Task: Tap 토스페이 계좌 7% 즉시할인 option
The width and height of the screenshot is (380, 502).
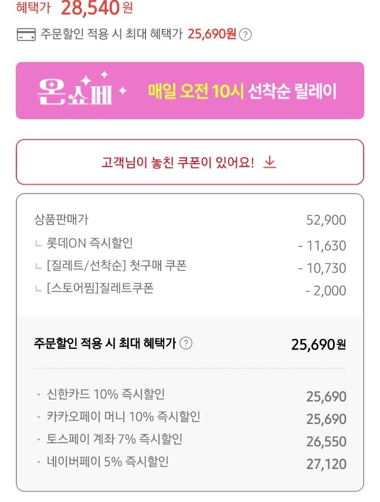Action: (110, 439)
